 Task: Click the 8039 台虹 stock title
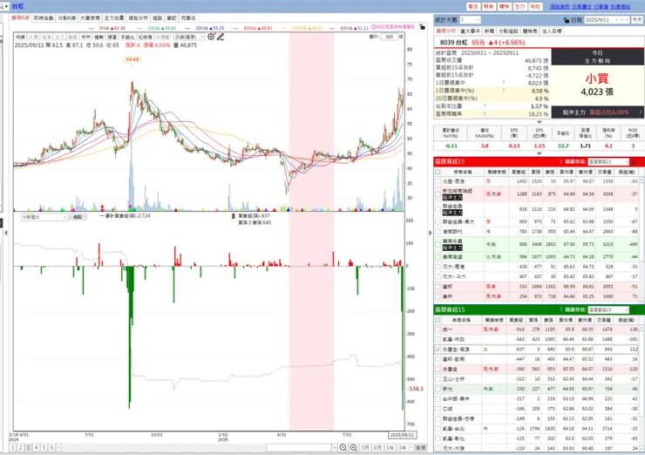tap(454, 43)
